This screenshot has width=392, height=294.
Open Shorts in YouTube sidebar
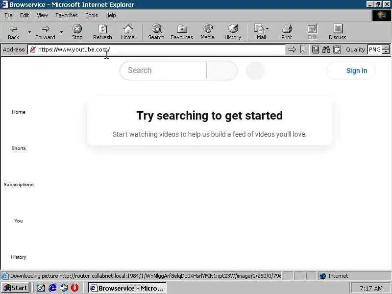[19, 148]
